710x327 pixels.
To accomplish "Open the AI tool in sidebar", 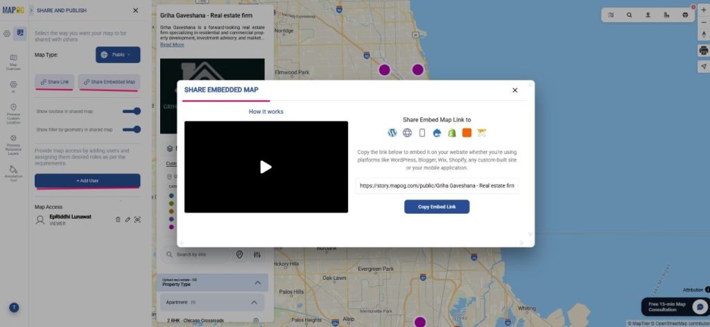I will click(13, 87).
